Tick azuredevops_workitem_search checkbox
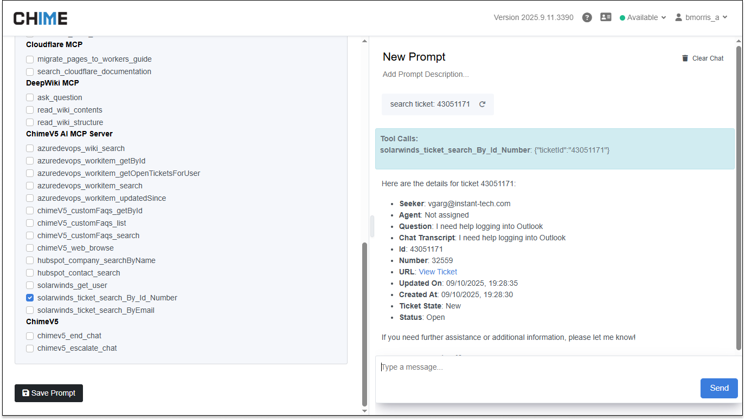 [x=30, y=186]
